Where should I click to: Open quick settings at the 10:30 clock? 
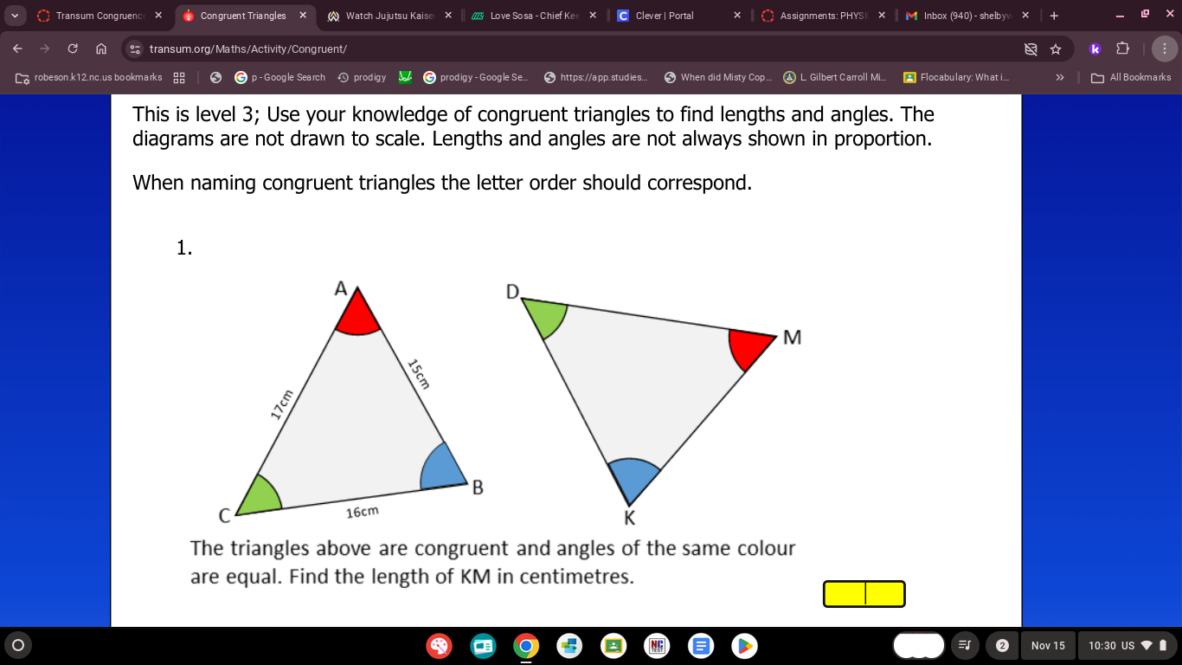pyautogui.click(x=1127, y=646)
